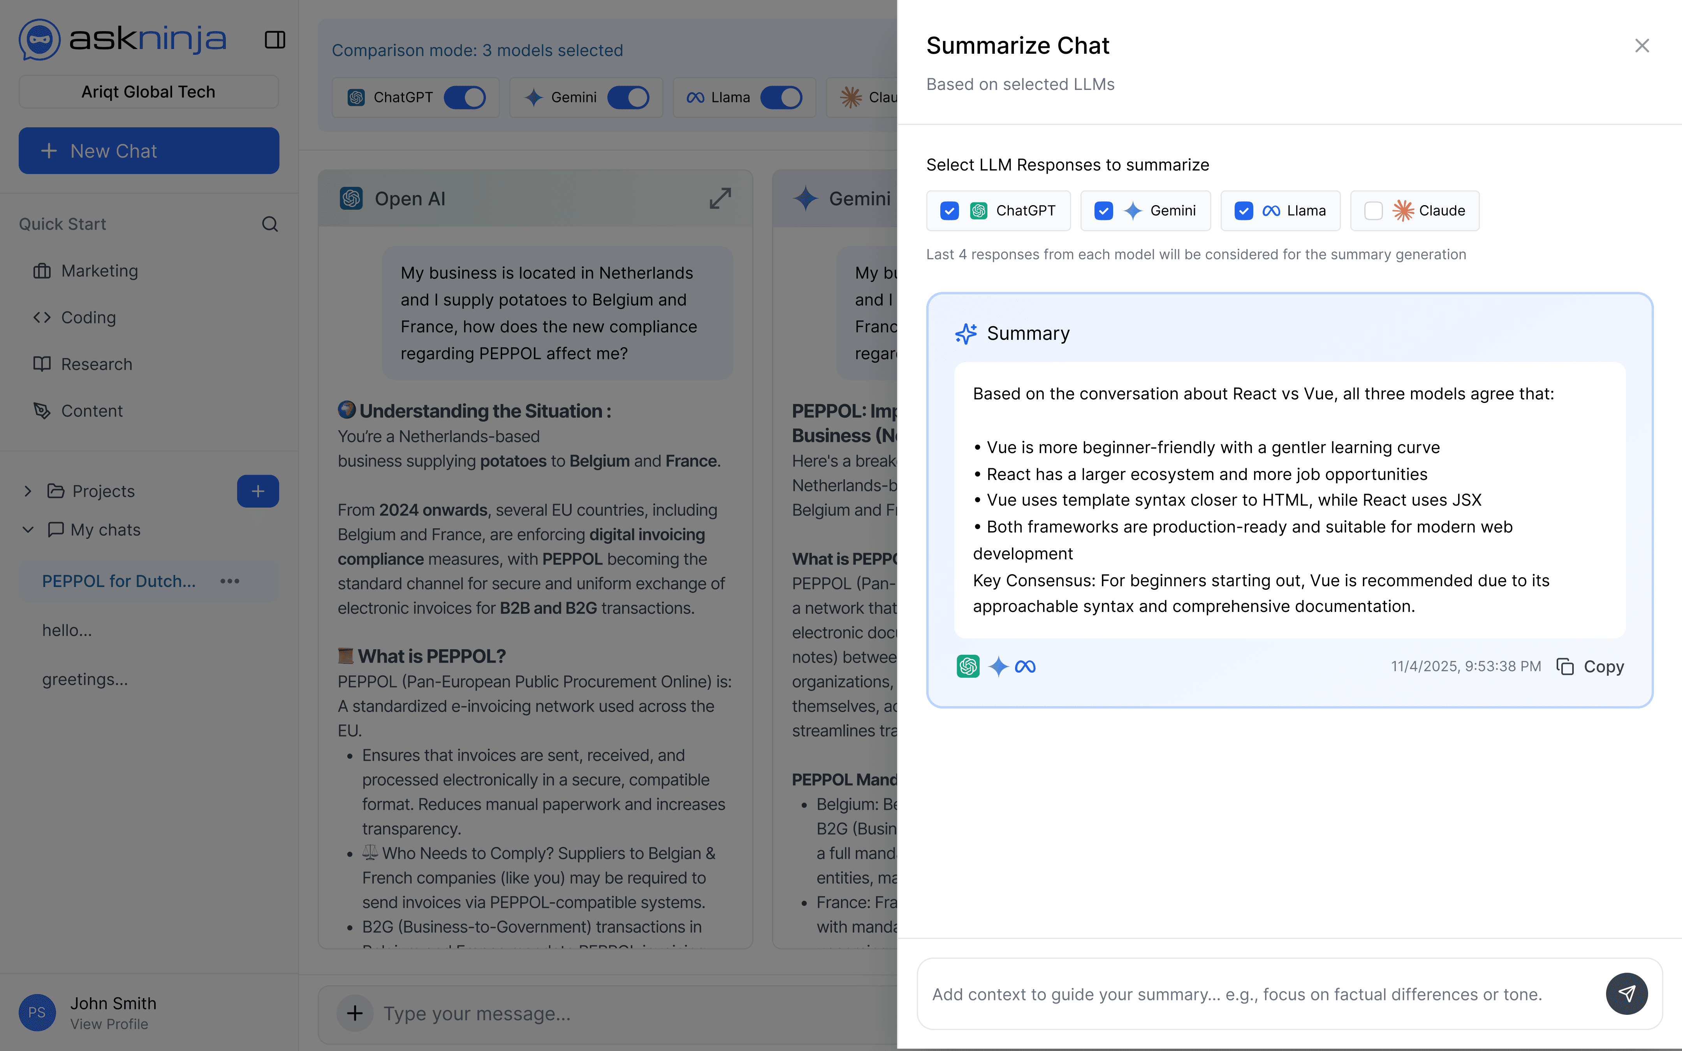This screenshot has width=1682, height=1051.
Task: Expand the Projects folder tree
Action: tap(28, 491)
